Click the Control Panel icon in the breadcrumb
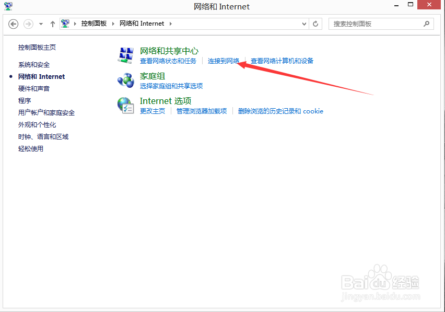 pyautogui.click(x=65, y=24)
